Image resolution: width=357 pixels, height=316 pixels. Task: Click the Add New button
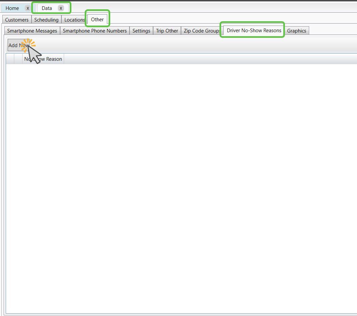tap(19, 45)
